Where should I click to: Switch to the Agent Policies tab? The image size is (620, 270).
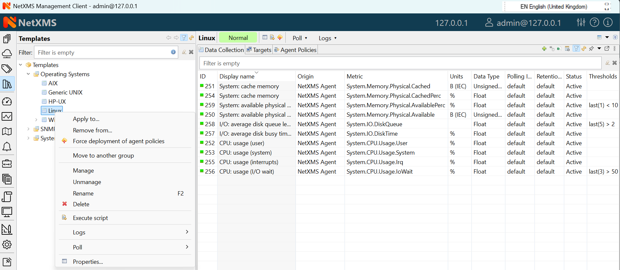click(295, 50)
